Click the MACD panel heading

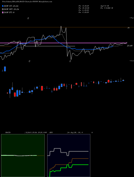8,132
